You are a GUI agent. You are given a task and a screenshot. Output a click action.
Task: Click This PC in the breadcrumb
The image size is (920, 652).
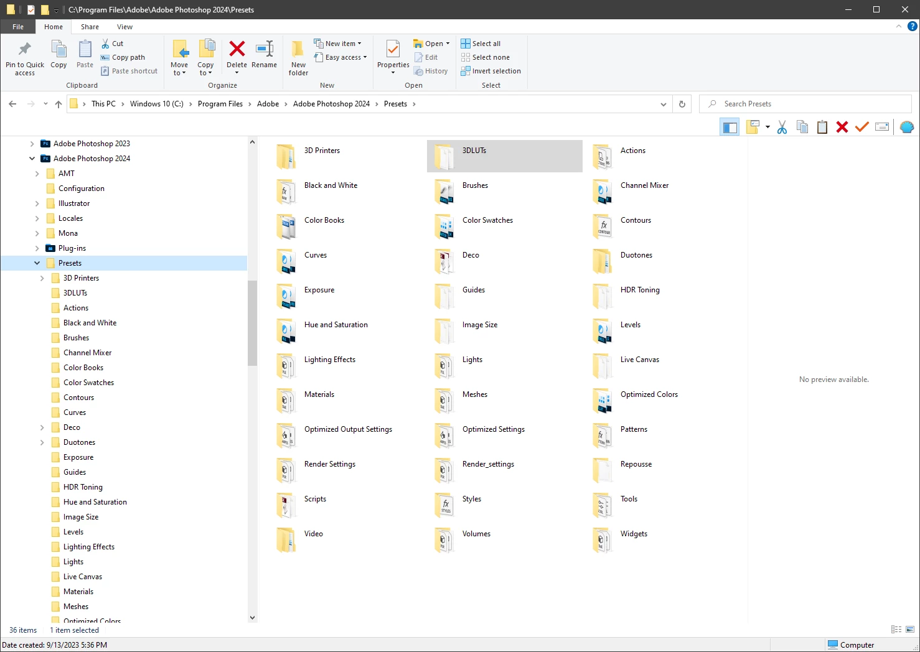pyautogui.click(x=103, y=104)
